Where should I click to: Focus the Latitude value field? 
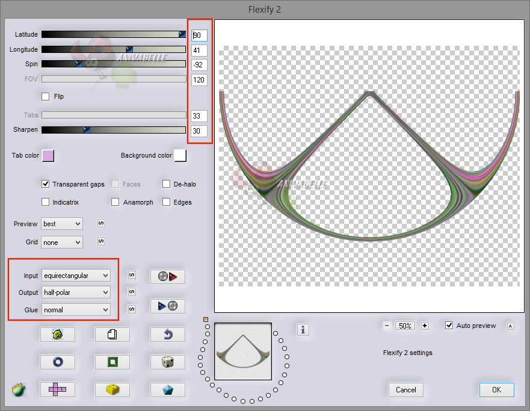[x=199, y=35]
